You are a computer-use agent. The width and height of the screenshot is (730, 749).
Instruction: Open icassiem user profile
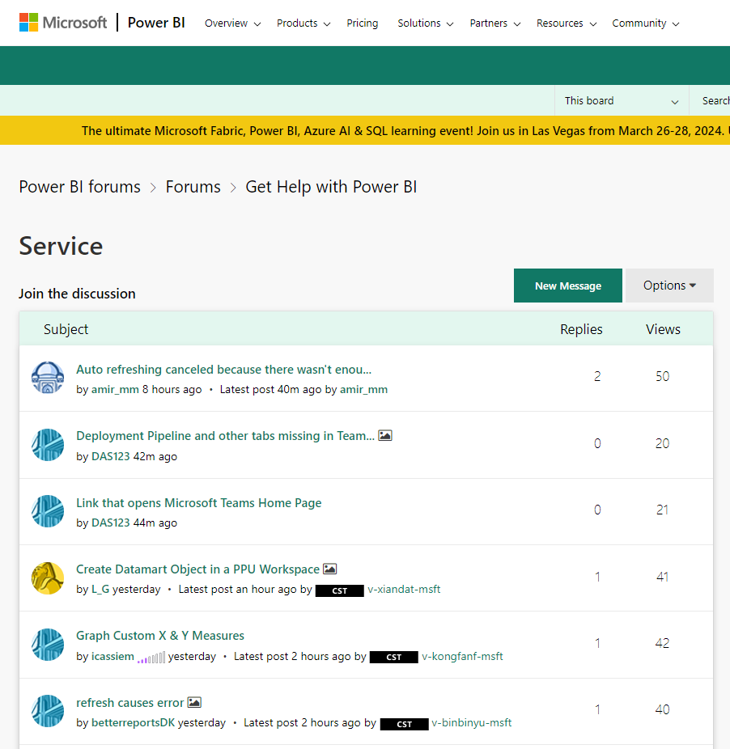coord(112,656)
